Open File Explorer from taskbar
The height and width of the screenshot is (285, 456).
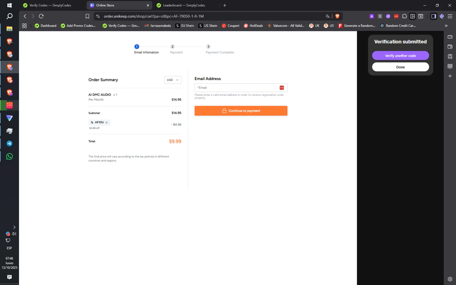click(9, 29)
